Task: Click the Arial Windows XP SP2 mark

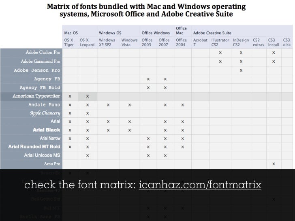Action: click(108, 121)
